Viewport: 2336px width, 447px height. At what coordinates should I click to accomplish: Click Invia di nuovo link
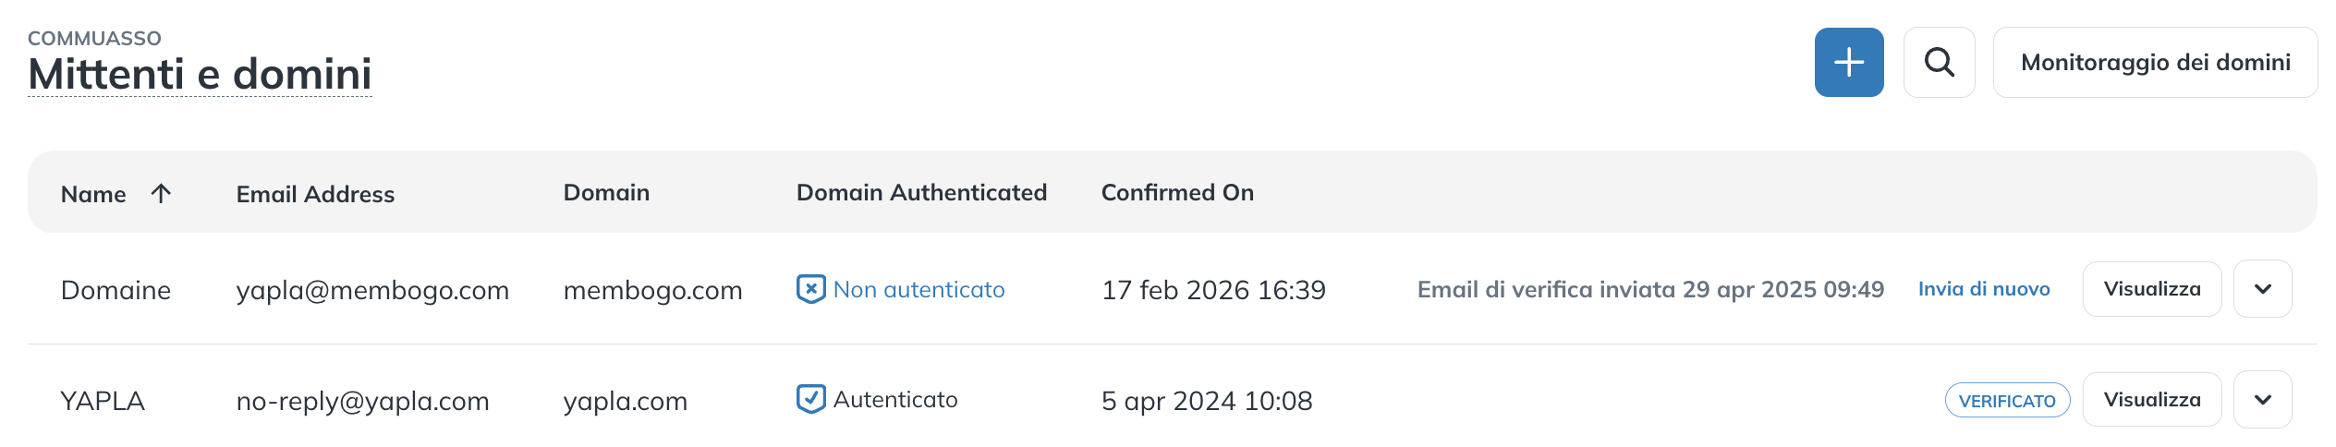point(1983,289)
